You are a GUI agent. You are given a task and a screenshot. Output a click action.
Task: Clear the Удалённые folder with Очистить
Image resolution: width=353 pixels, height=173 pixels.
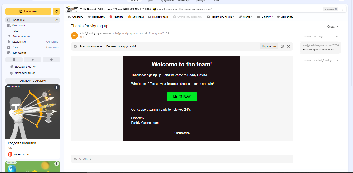pyautogui.click(x=52, y=42)
